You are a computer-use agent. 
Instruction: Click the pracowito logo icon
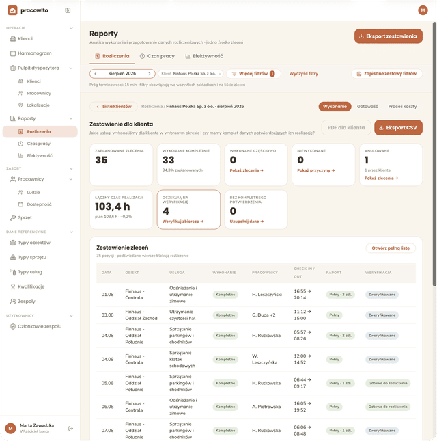[x=12, y=10]
